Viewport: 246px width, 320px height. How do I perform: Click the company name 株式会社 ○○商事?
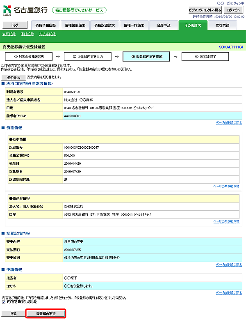coord(78,100)
